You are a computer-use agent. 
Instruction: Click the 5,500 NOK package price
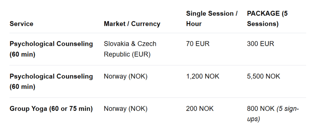[264, 76]
